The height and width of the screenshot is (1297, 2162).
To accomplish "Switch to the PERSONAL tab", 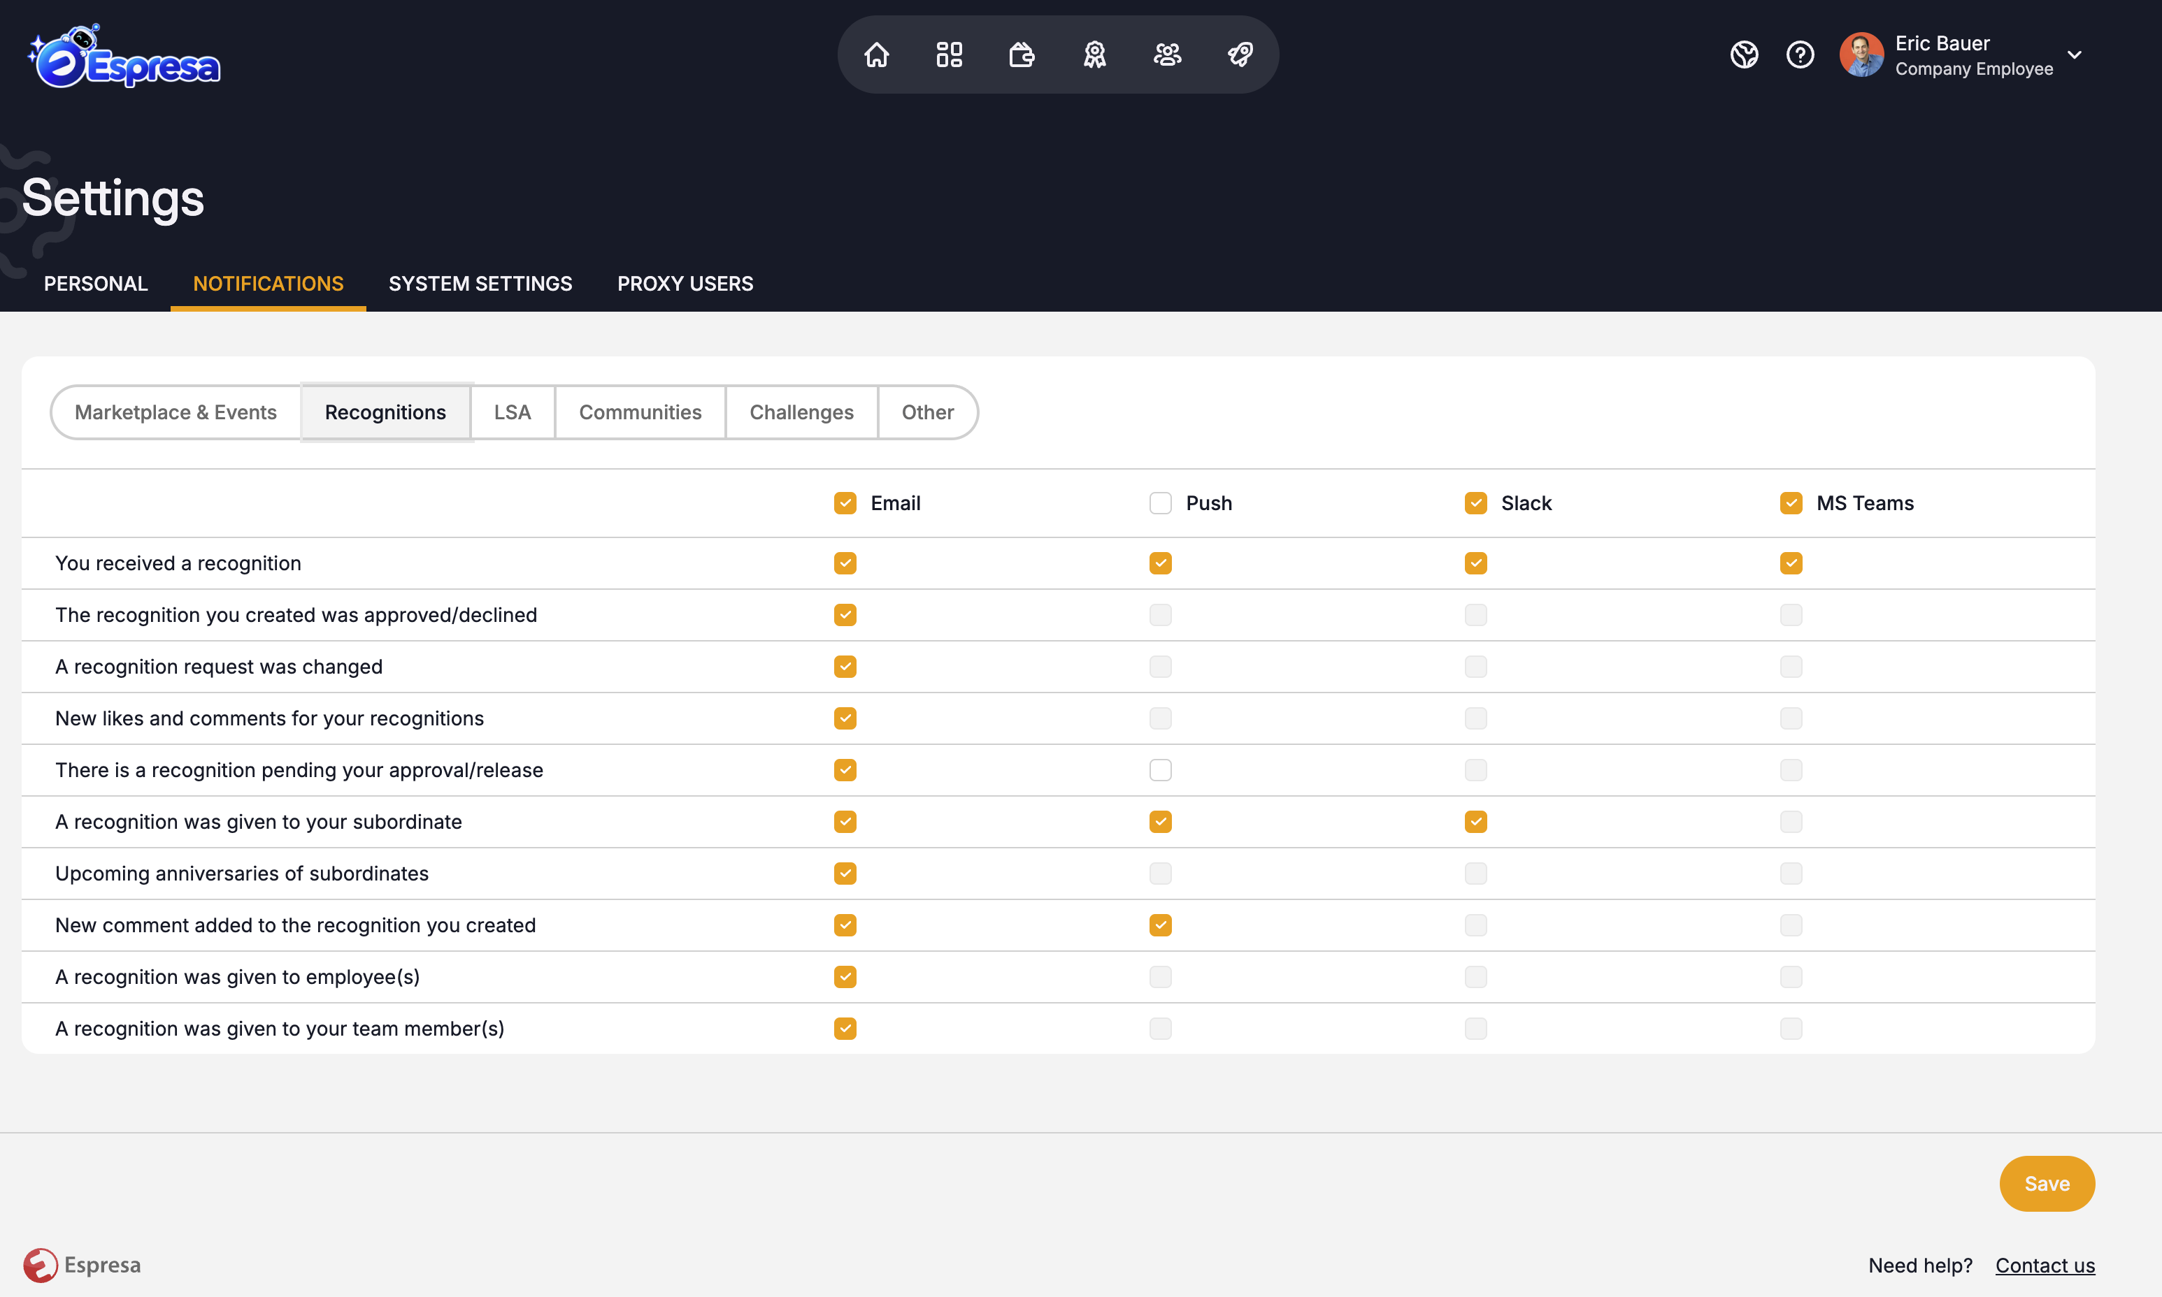I will tap(96, 283).
